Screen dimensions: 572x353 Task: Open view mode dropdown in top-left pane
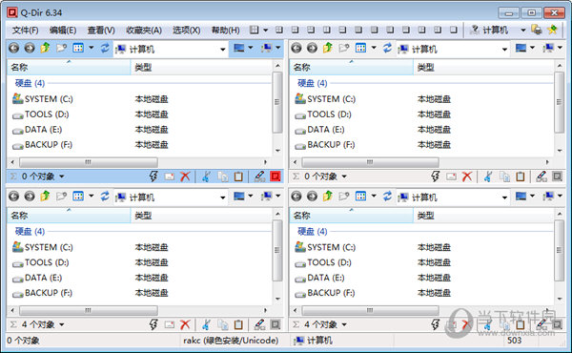(x=92, y=48)
